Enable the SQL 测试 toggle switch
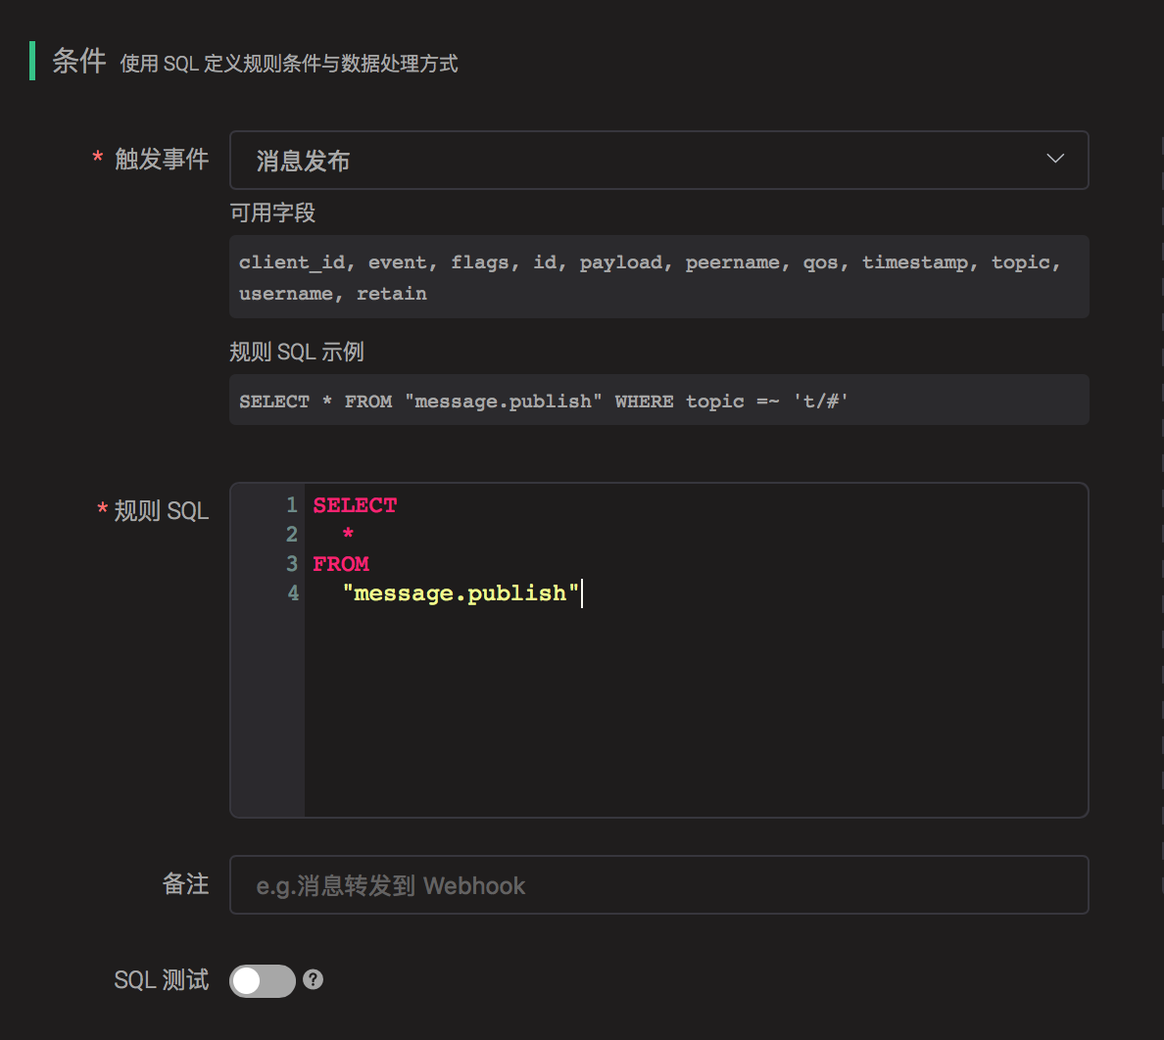The height and width of the screenshot is (1040, 1164). coord(262,980)
